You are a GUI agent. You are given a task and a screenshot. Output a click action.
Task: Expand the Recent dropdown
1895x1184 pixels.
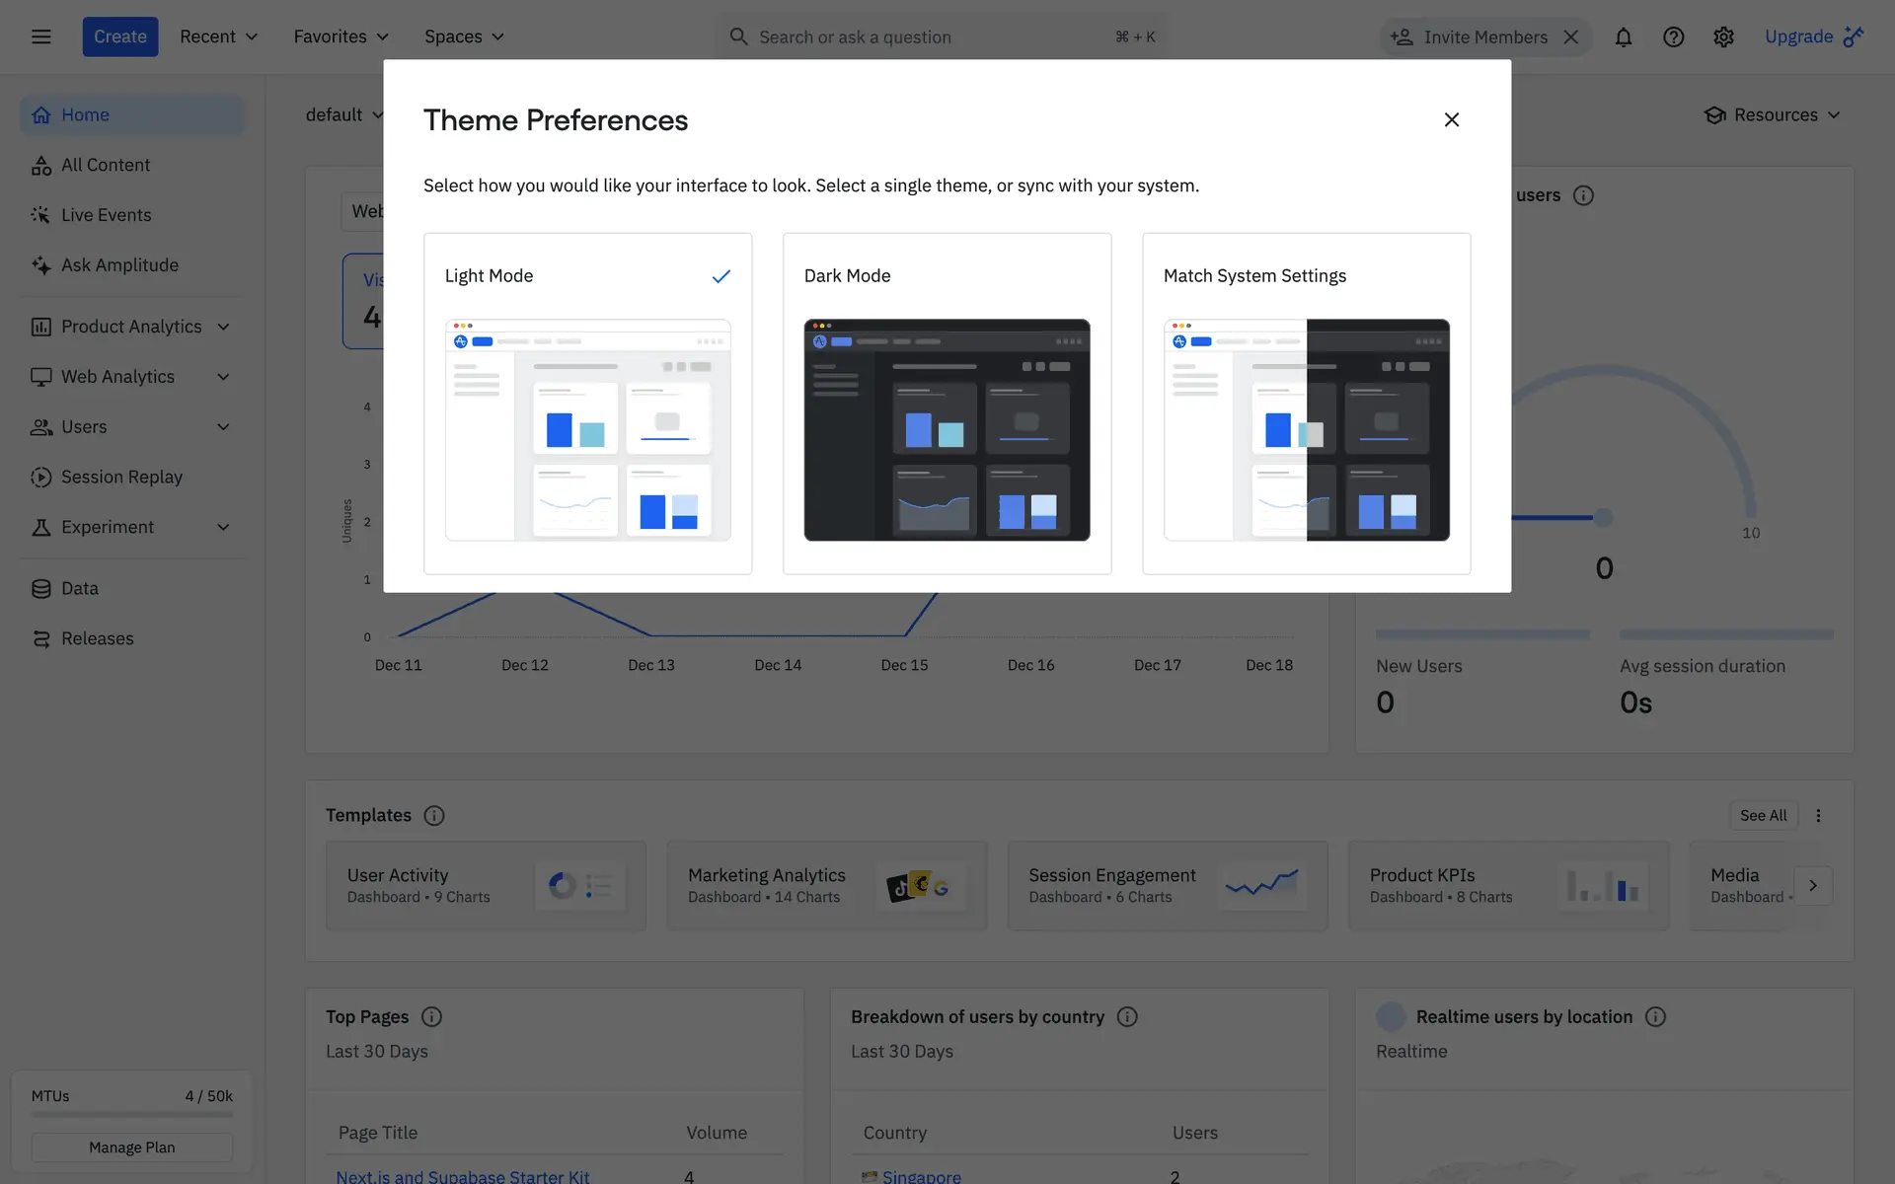tap(218, 37)
